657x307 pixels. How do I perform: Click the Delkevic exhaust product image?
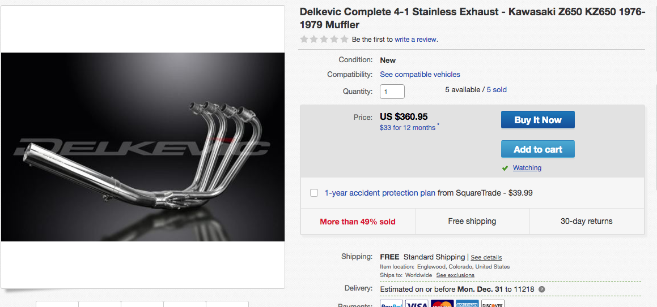click(143, 147)
